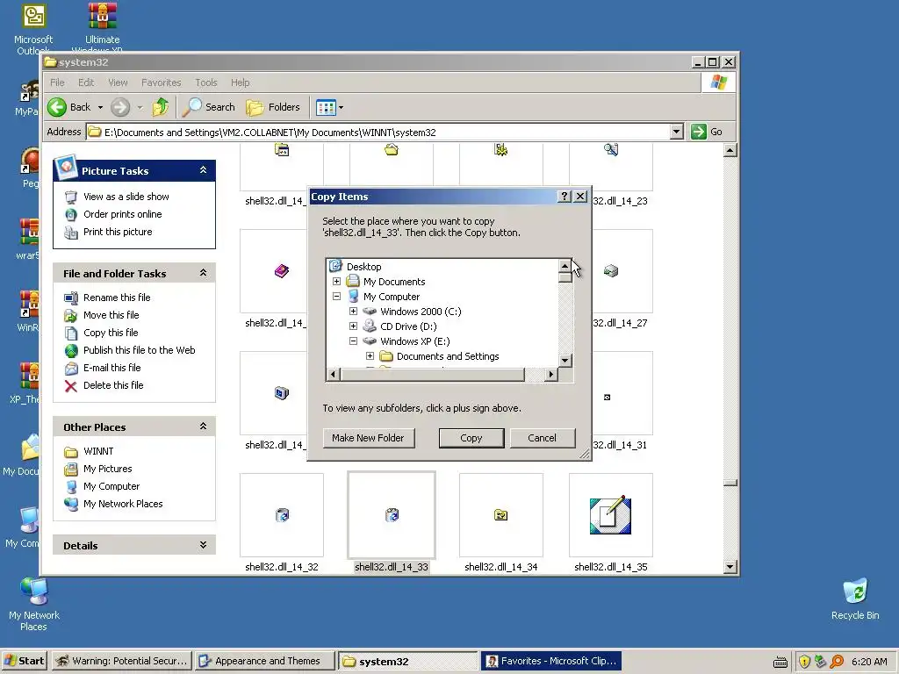Image resolution: width=899 pixels, height=674 pixels.
Task: Select the Desktop node in Copy Items tree
Action: coord(364,267)
